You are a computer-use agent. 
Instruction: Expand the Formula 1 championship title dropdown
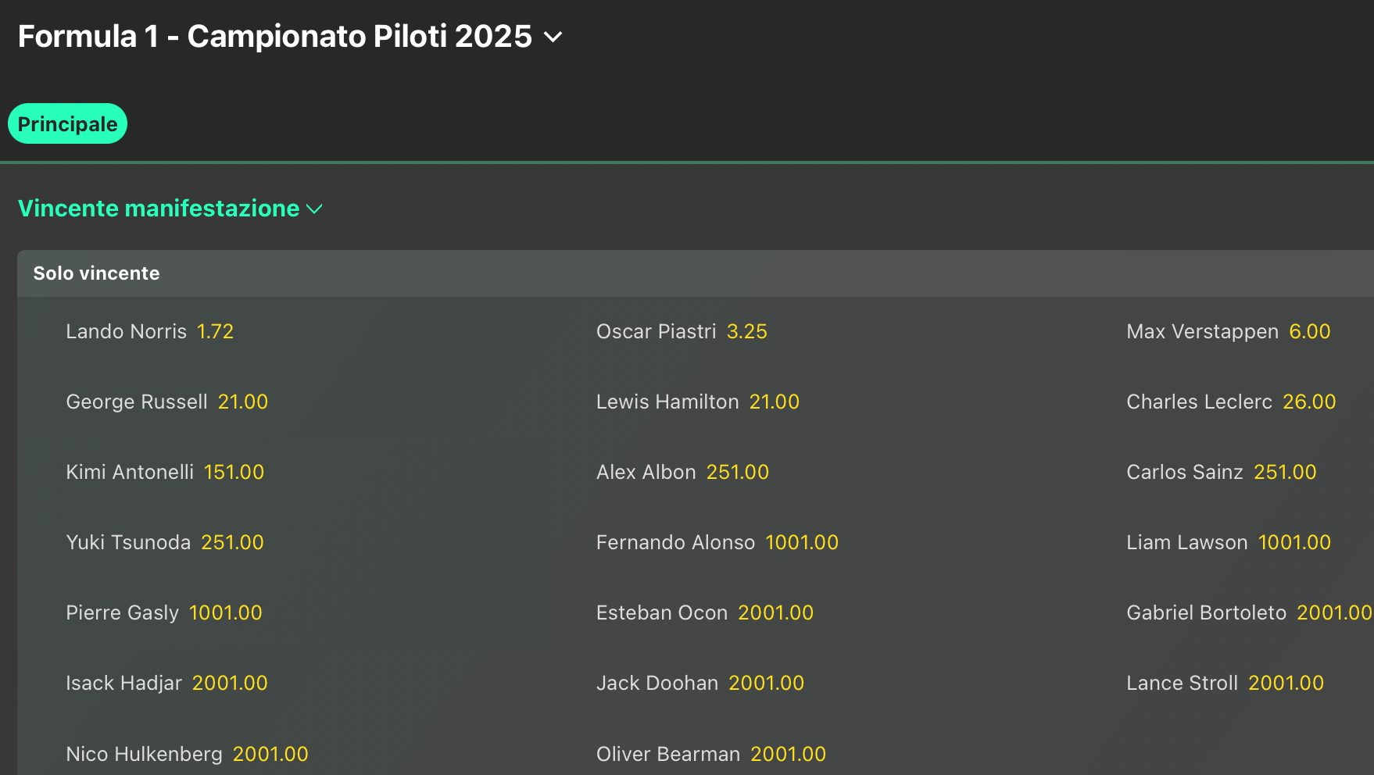coord(553,37)
